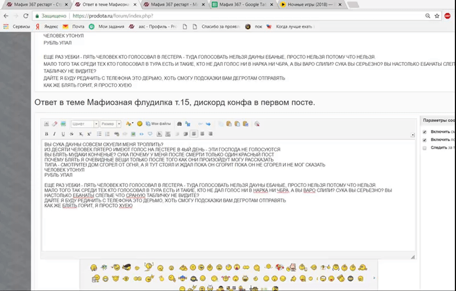Open Мои задания bookmark
The image size is (456, 291).
[x=107, y=26]
